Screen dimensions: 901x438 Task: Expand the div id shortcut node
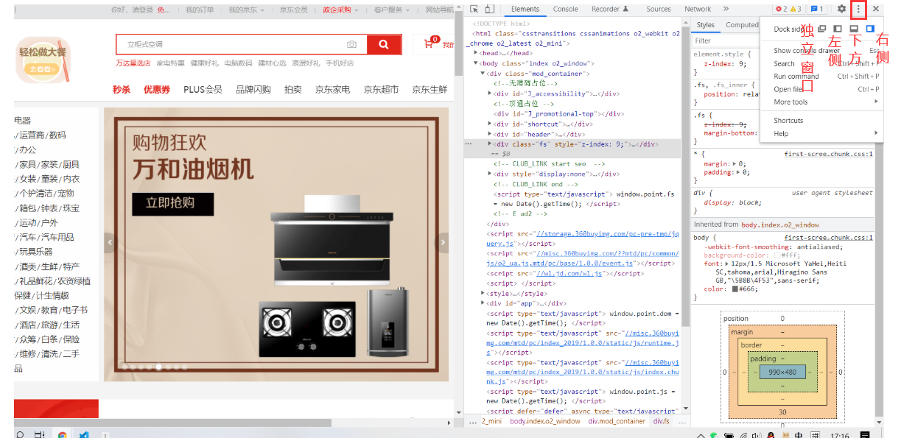coord(490,124)
